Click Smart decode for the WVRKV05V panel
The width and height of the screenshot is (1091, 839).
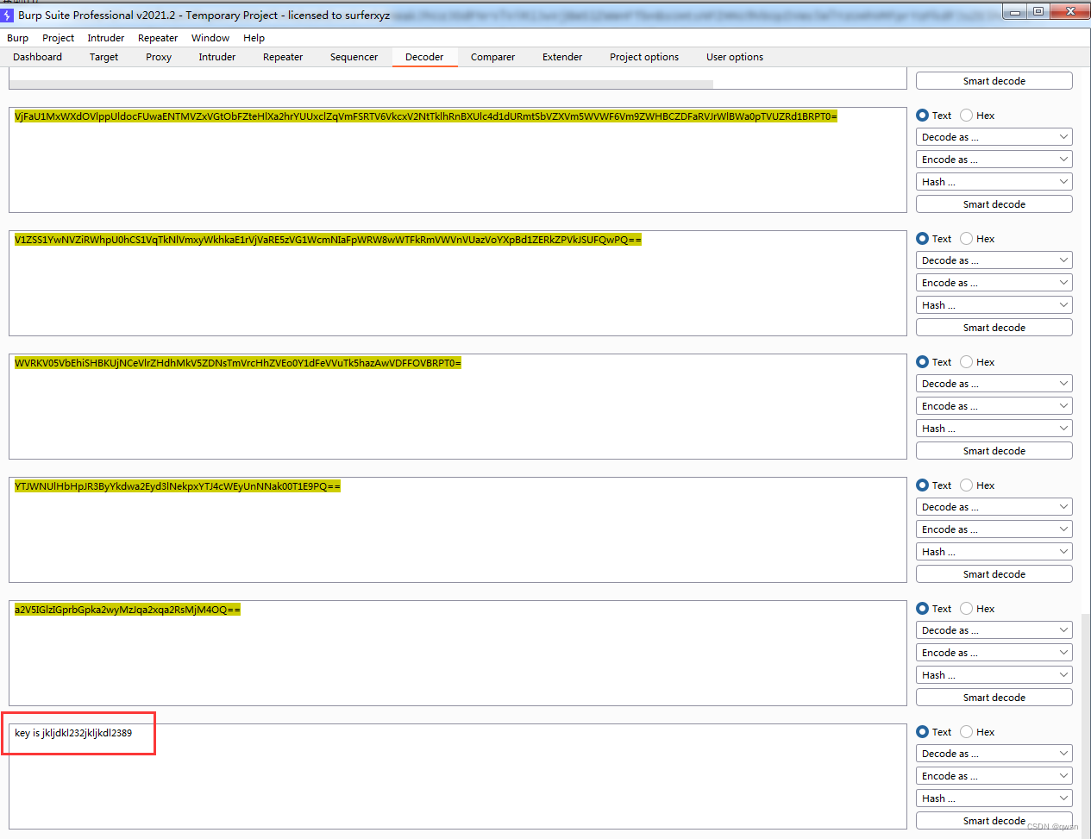[x=994, y=451]
